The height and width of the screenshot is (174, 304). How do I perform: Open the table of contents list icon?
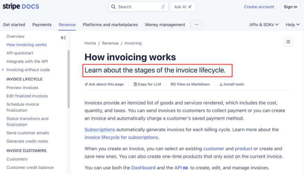point(288,42)
